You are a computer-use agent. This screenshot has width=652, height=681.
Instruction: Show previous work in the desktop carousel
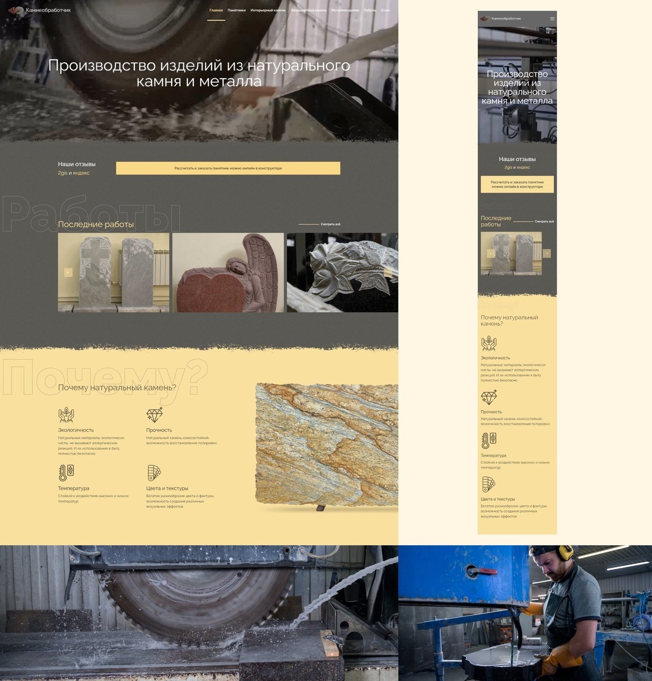pos(68,272)
